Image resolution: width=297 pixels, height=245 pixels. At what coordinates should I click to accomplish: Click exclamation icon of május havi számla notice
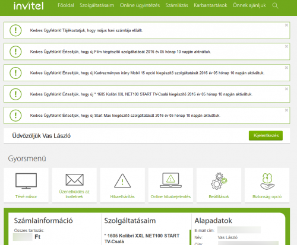point(15,30)
